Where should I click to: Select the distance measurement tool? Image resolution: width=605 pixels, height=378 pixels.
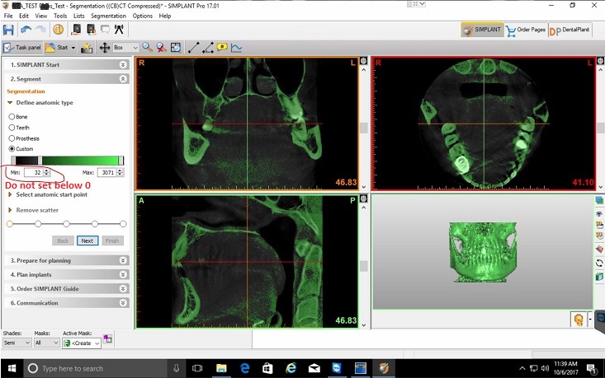point(194,48)
